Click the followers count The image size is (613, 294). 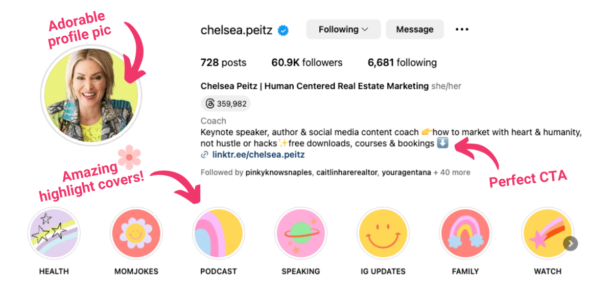(x=306, y=62)
